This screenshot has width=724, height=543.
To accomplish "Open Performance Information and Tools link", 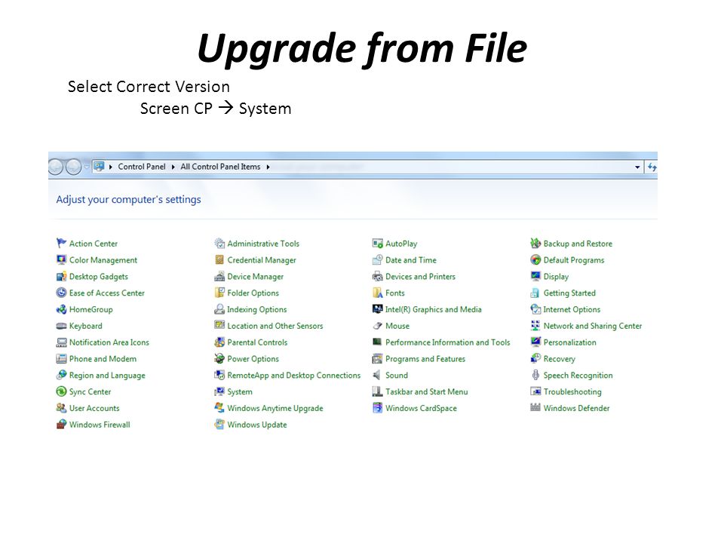I will pos(447,342).
